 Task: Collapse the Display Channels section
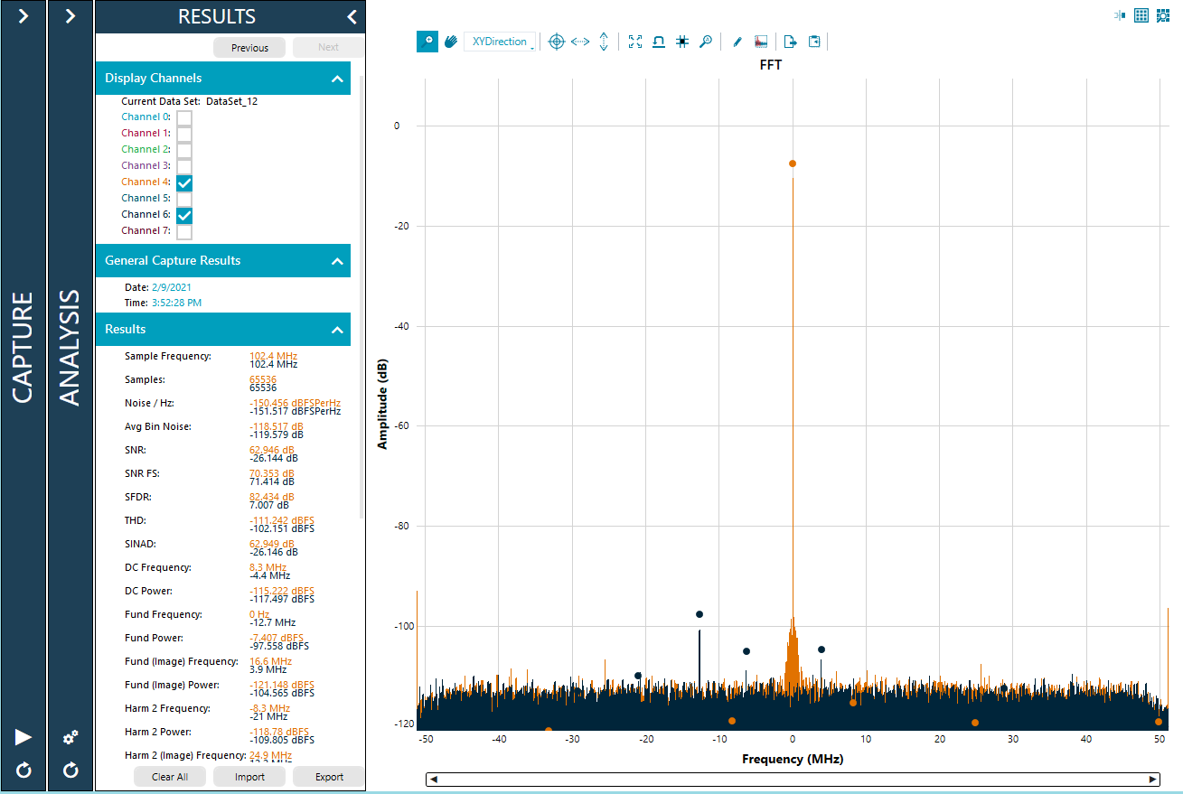pos(337,79)
